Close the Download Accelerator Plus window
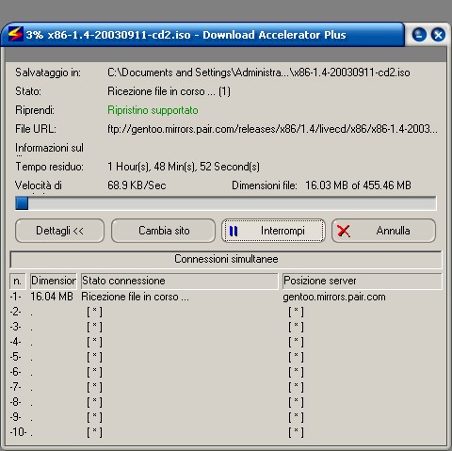The image size is (452, 451). (x=438, y=35)
